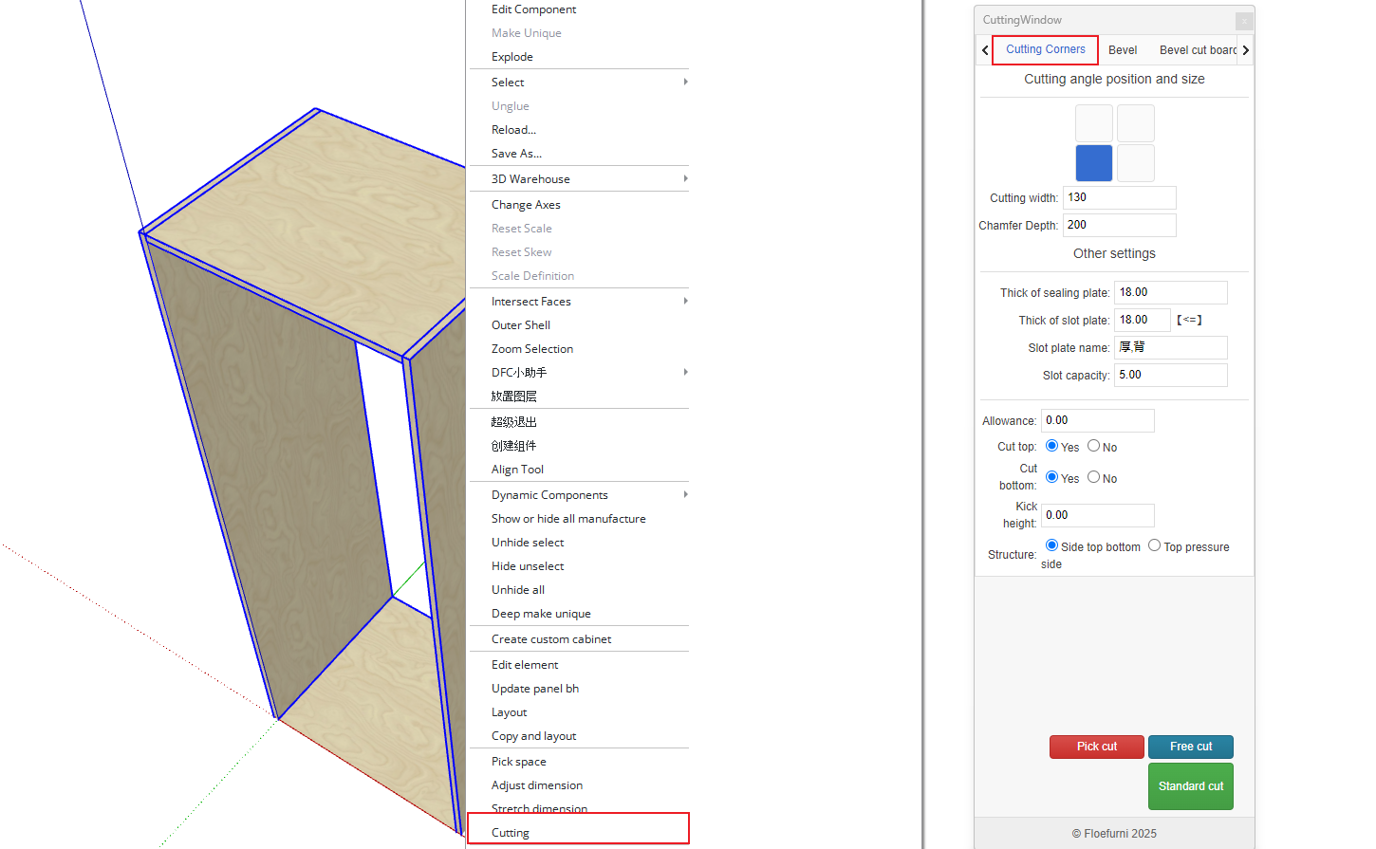Screen dimensions: 1376x849
Task: Click the left tab scroll arrow
Action: 985,50
